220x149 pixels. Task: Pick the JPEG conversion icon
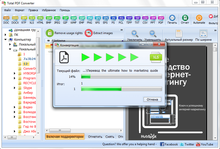pos(57,18)
